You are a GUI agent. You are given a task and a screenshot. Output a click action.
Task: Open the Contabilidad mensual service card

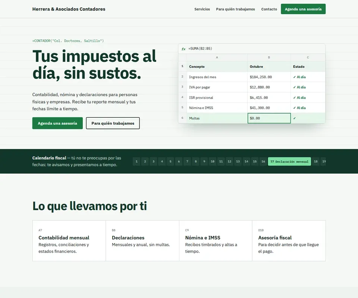point(69,241)
